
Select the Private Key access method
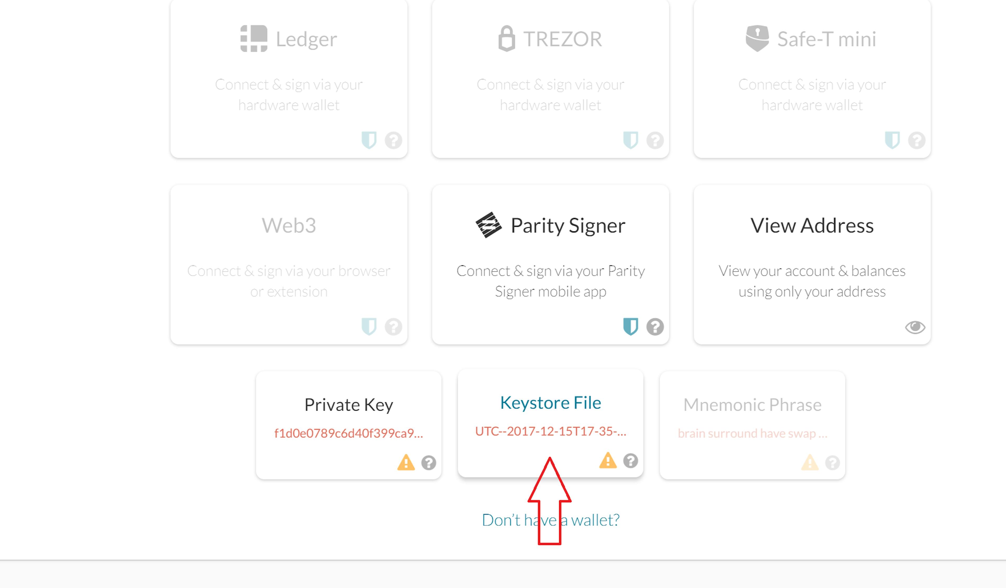tap(348, 425)
